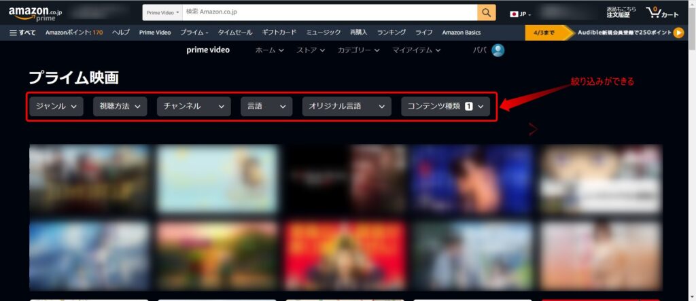
Task: Click the Amazon Basics link
Action: coord(462,33)
